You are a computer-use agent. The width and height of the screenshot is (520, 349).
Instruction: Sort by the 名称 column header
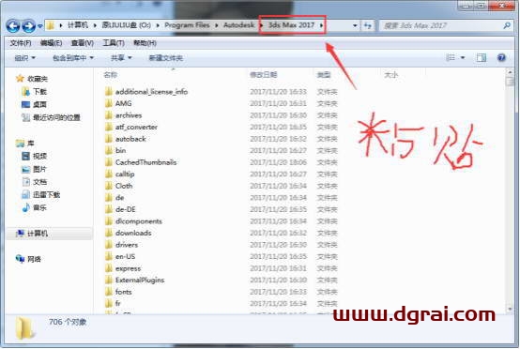111,75
